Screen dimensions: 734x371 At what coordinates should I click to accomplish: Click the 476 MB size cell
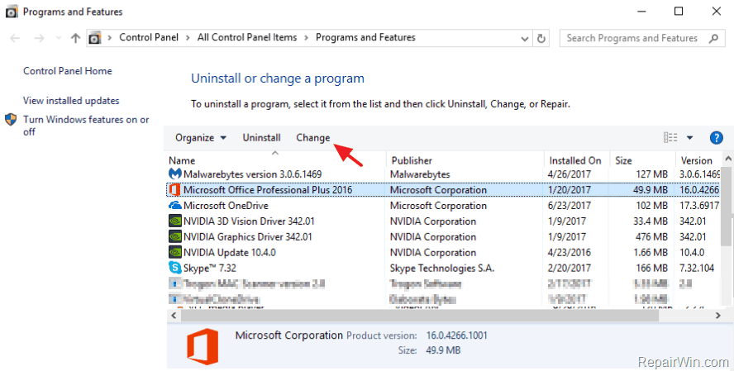[x=651, y=236]
